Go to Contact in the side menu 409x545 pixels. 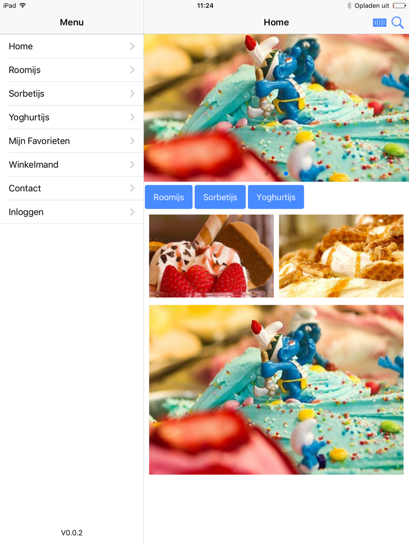pos(72,188)
